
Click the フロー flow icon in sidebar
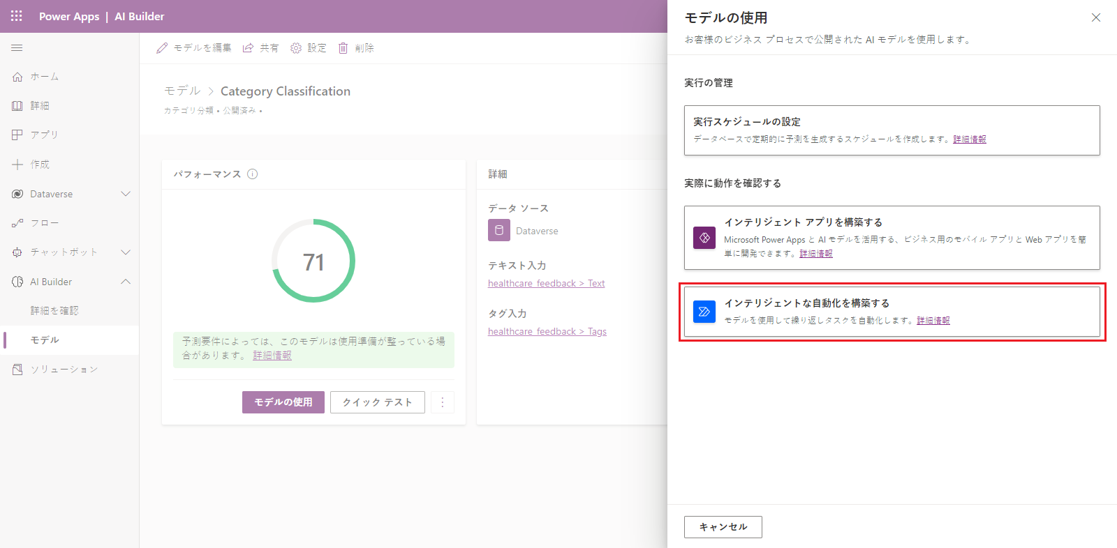(x=17, y=223)
